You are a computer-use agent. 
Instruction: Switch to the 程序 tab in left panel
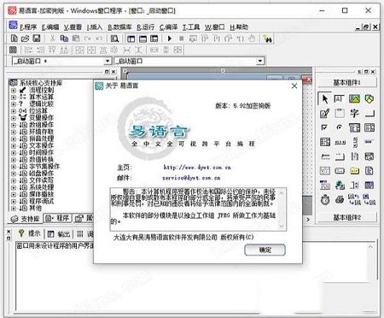click(57, 218)
